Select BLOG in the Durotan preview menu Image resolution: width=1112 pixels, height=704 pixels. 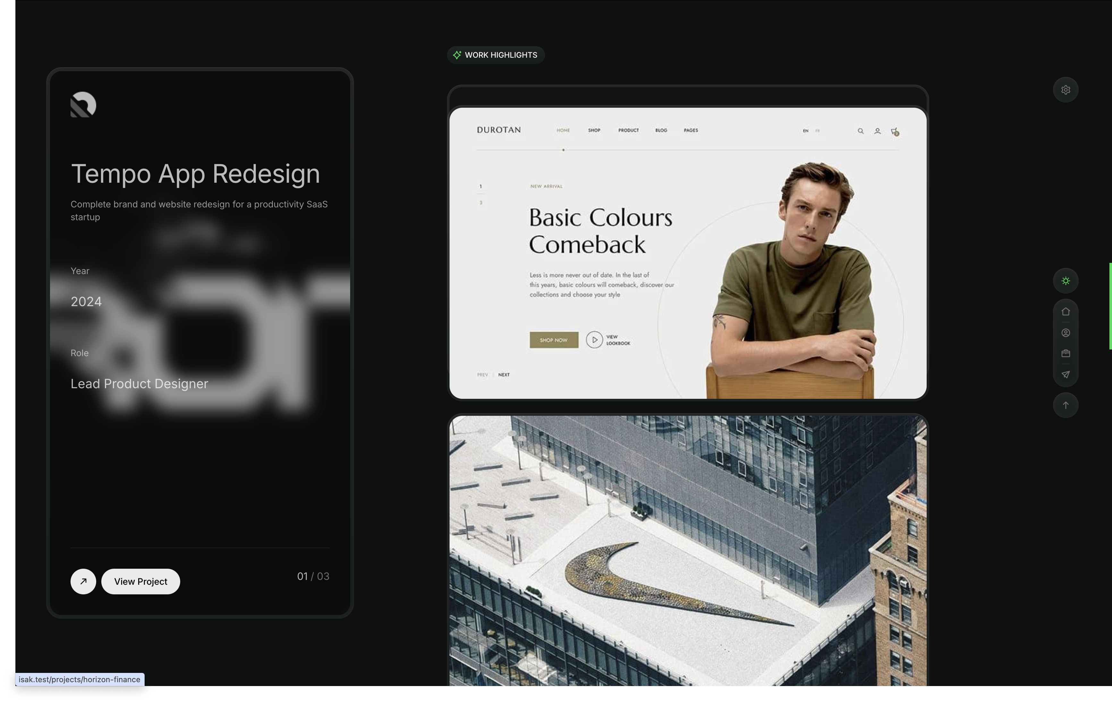click(x=661, y=131)
